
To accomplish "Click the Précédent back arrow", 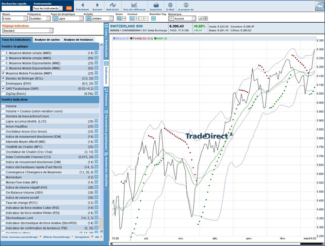I will (x=82, y=5).
